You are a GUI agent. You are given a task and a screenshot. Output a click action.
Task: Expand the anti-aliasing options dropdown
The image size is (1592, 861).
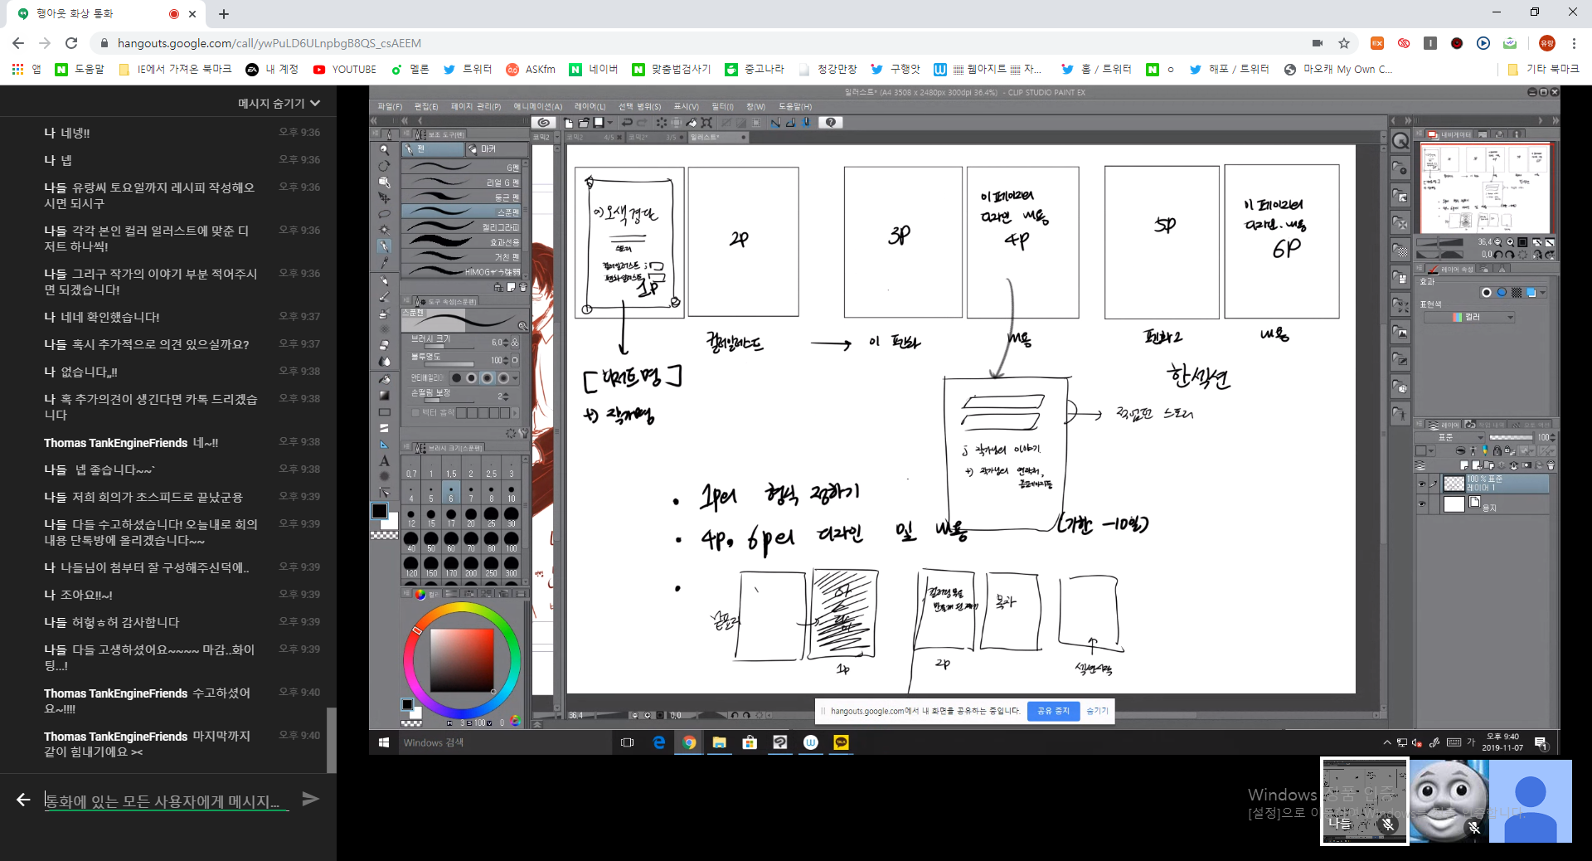(x=516, y=378)
